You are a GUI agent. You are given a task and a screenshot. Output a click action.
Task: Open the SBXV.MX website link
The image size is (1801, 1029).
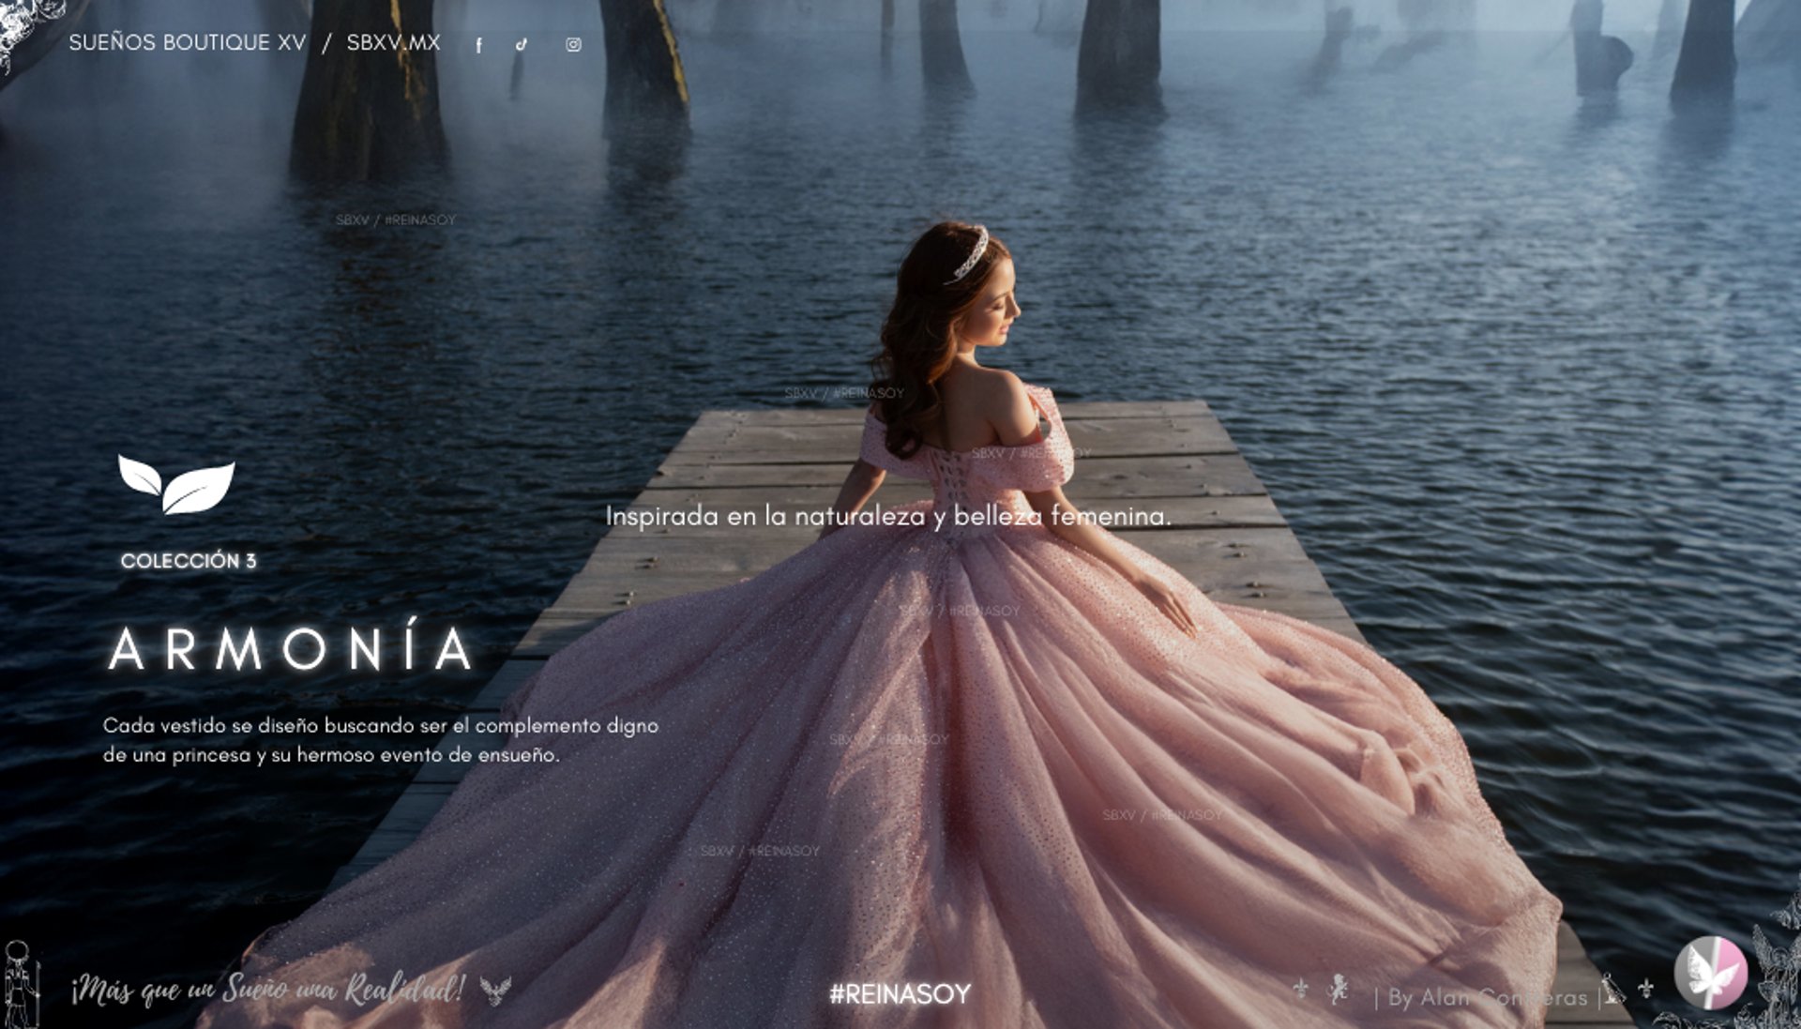[393, 43]
